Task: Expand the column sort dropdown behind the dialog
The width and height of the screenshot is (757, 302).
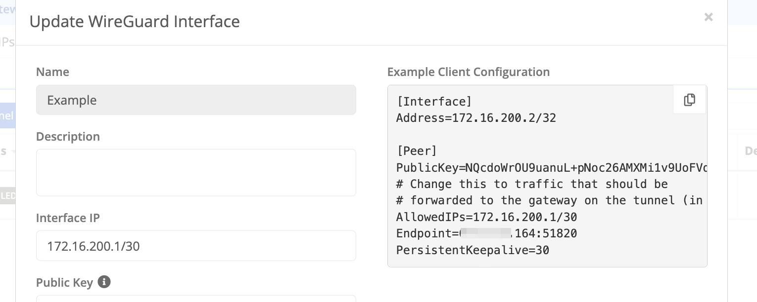Action: [x=12, y=151]
